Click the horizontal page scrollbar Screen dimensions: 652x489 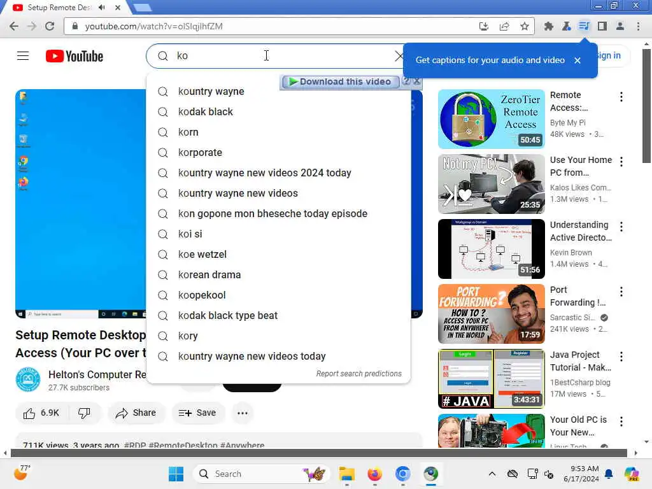coord(319,453)
